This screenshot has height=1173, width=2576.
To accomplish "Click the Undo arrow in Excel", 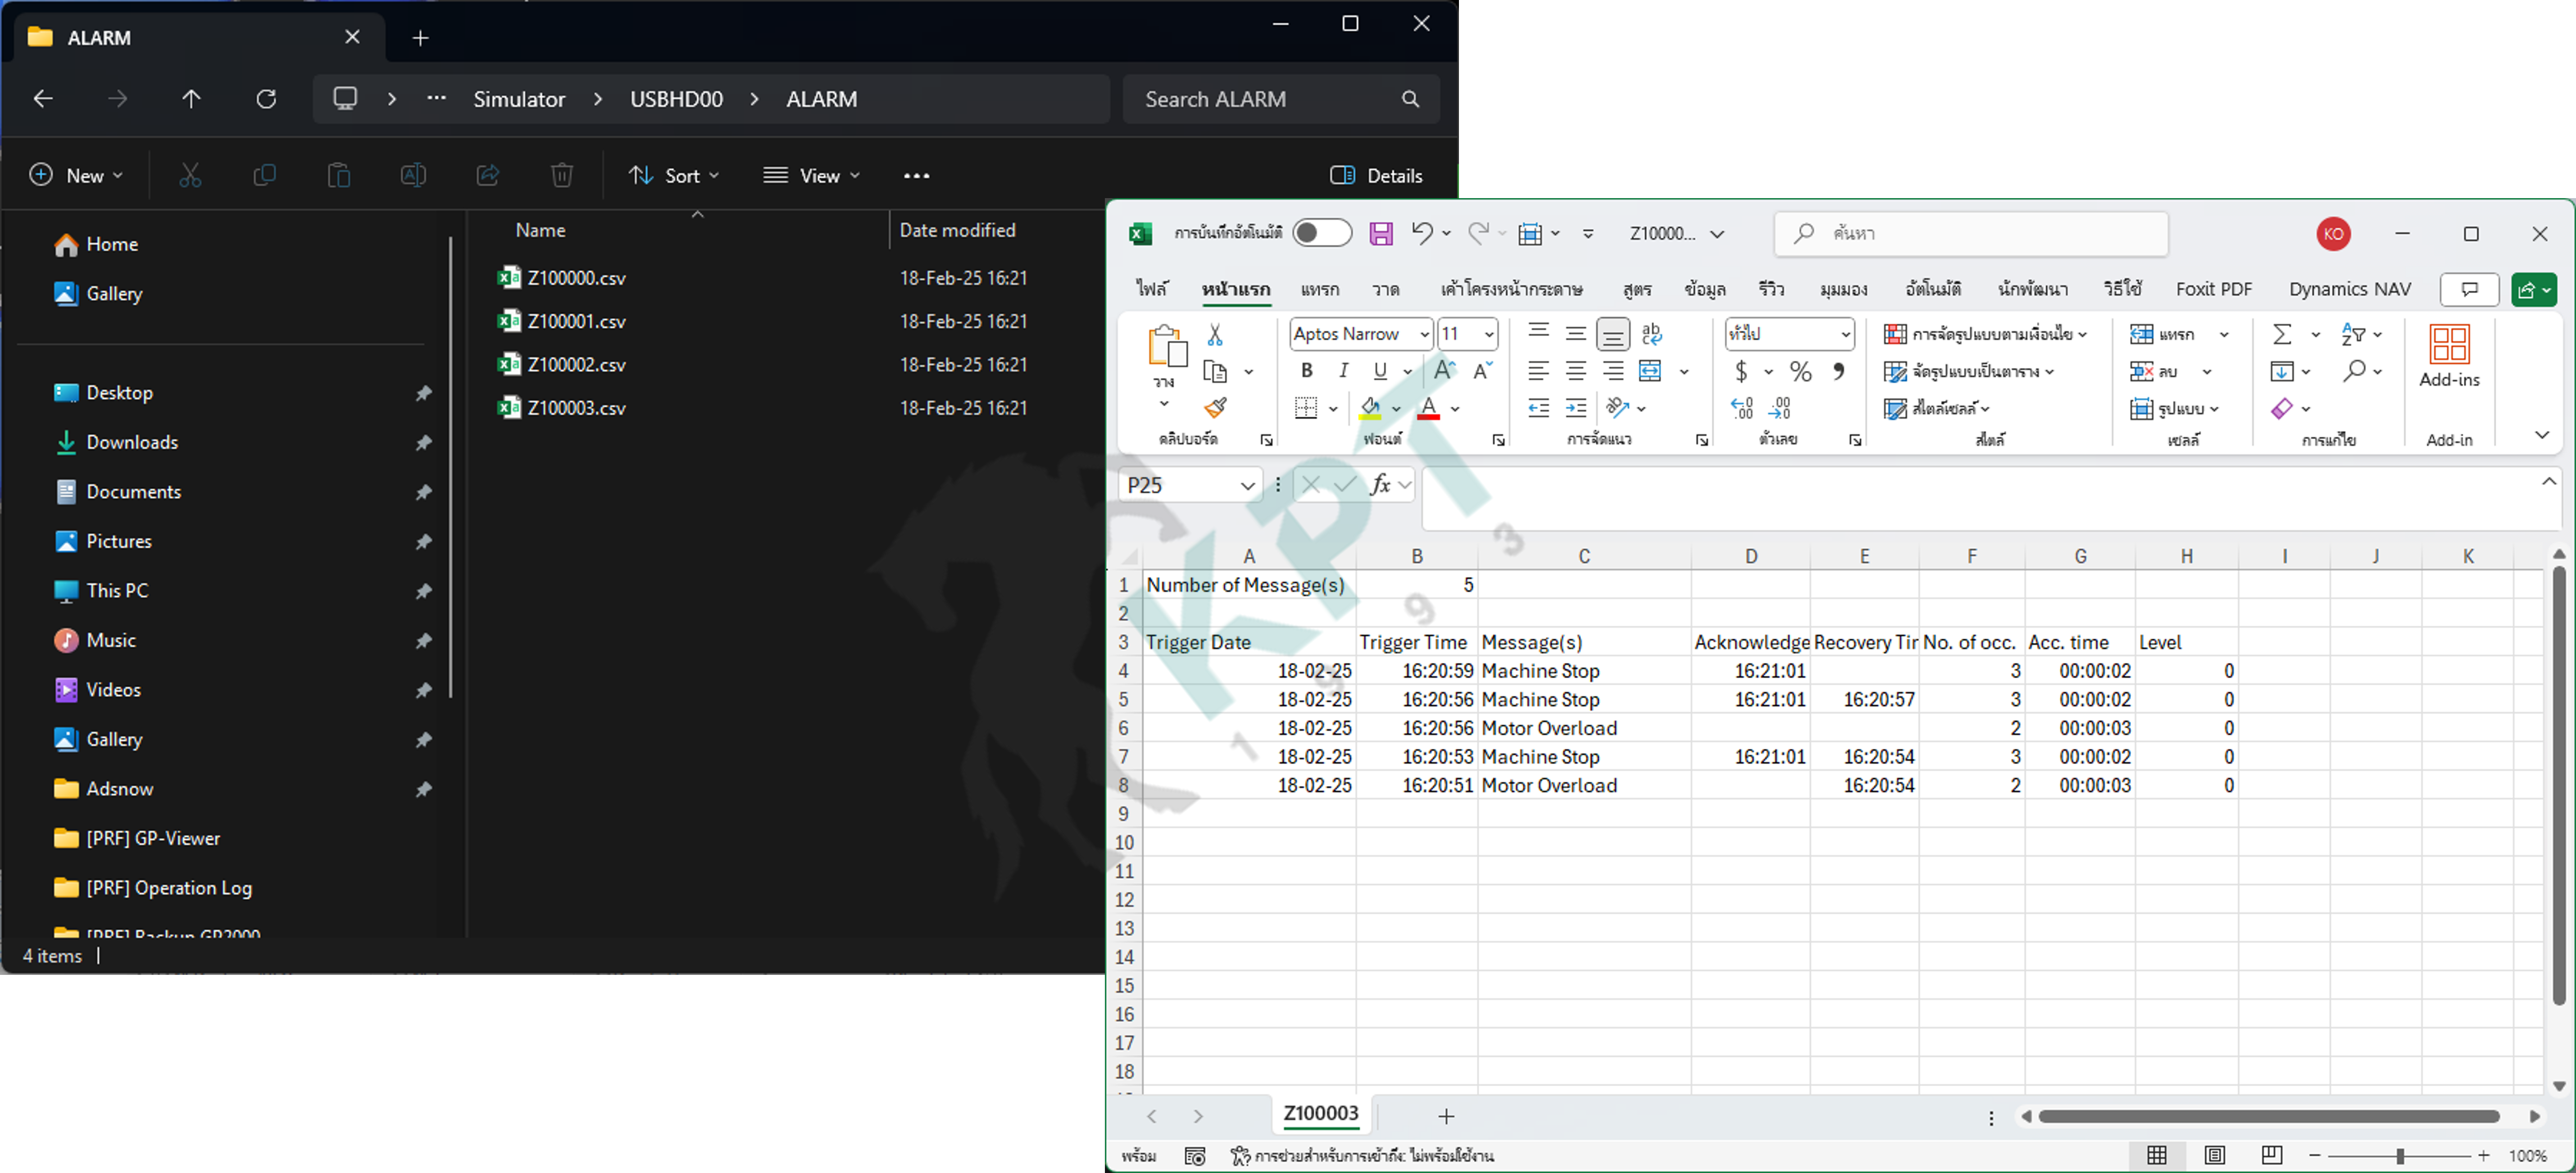I will [1422, 233].
